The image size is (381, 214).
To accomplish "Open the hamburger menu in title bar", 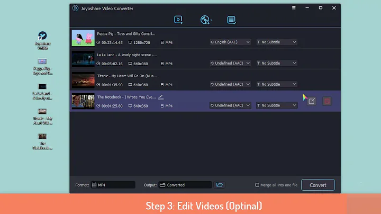I will pyautogui.click(x=294, y=8).
